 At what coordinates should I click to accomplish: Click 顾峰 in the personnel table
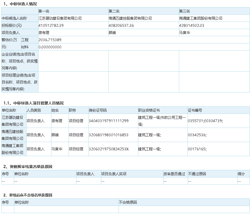(x=55, y=135)
